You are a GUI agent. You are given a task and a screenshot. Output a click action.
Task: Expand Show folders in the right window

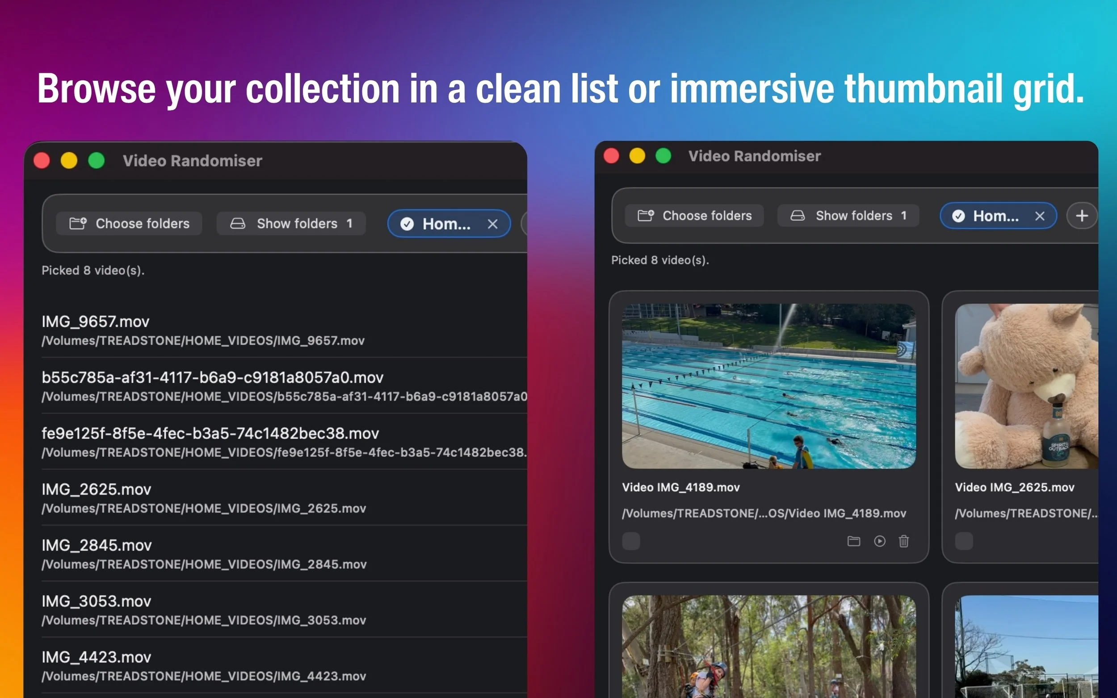point(848,216)
